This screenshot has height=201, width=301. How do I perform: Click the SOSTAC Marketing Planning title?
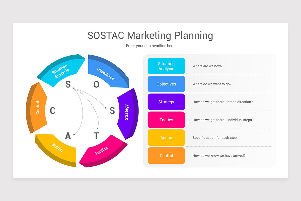click(x=150, y=35)
